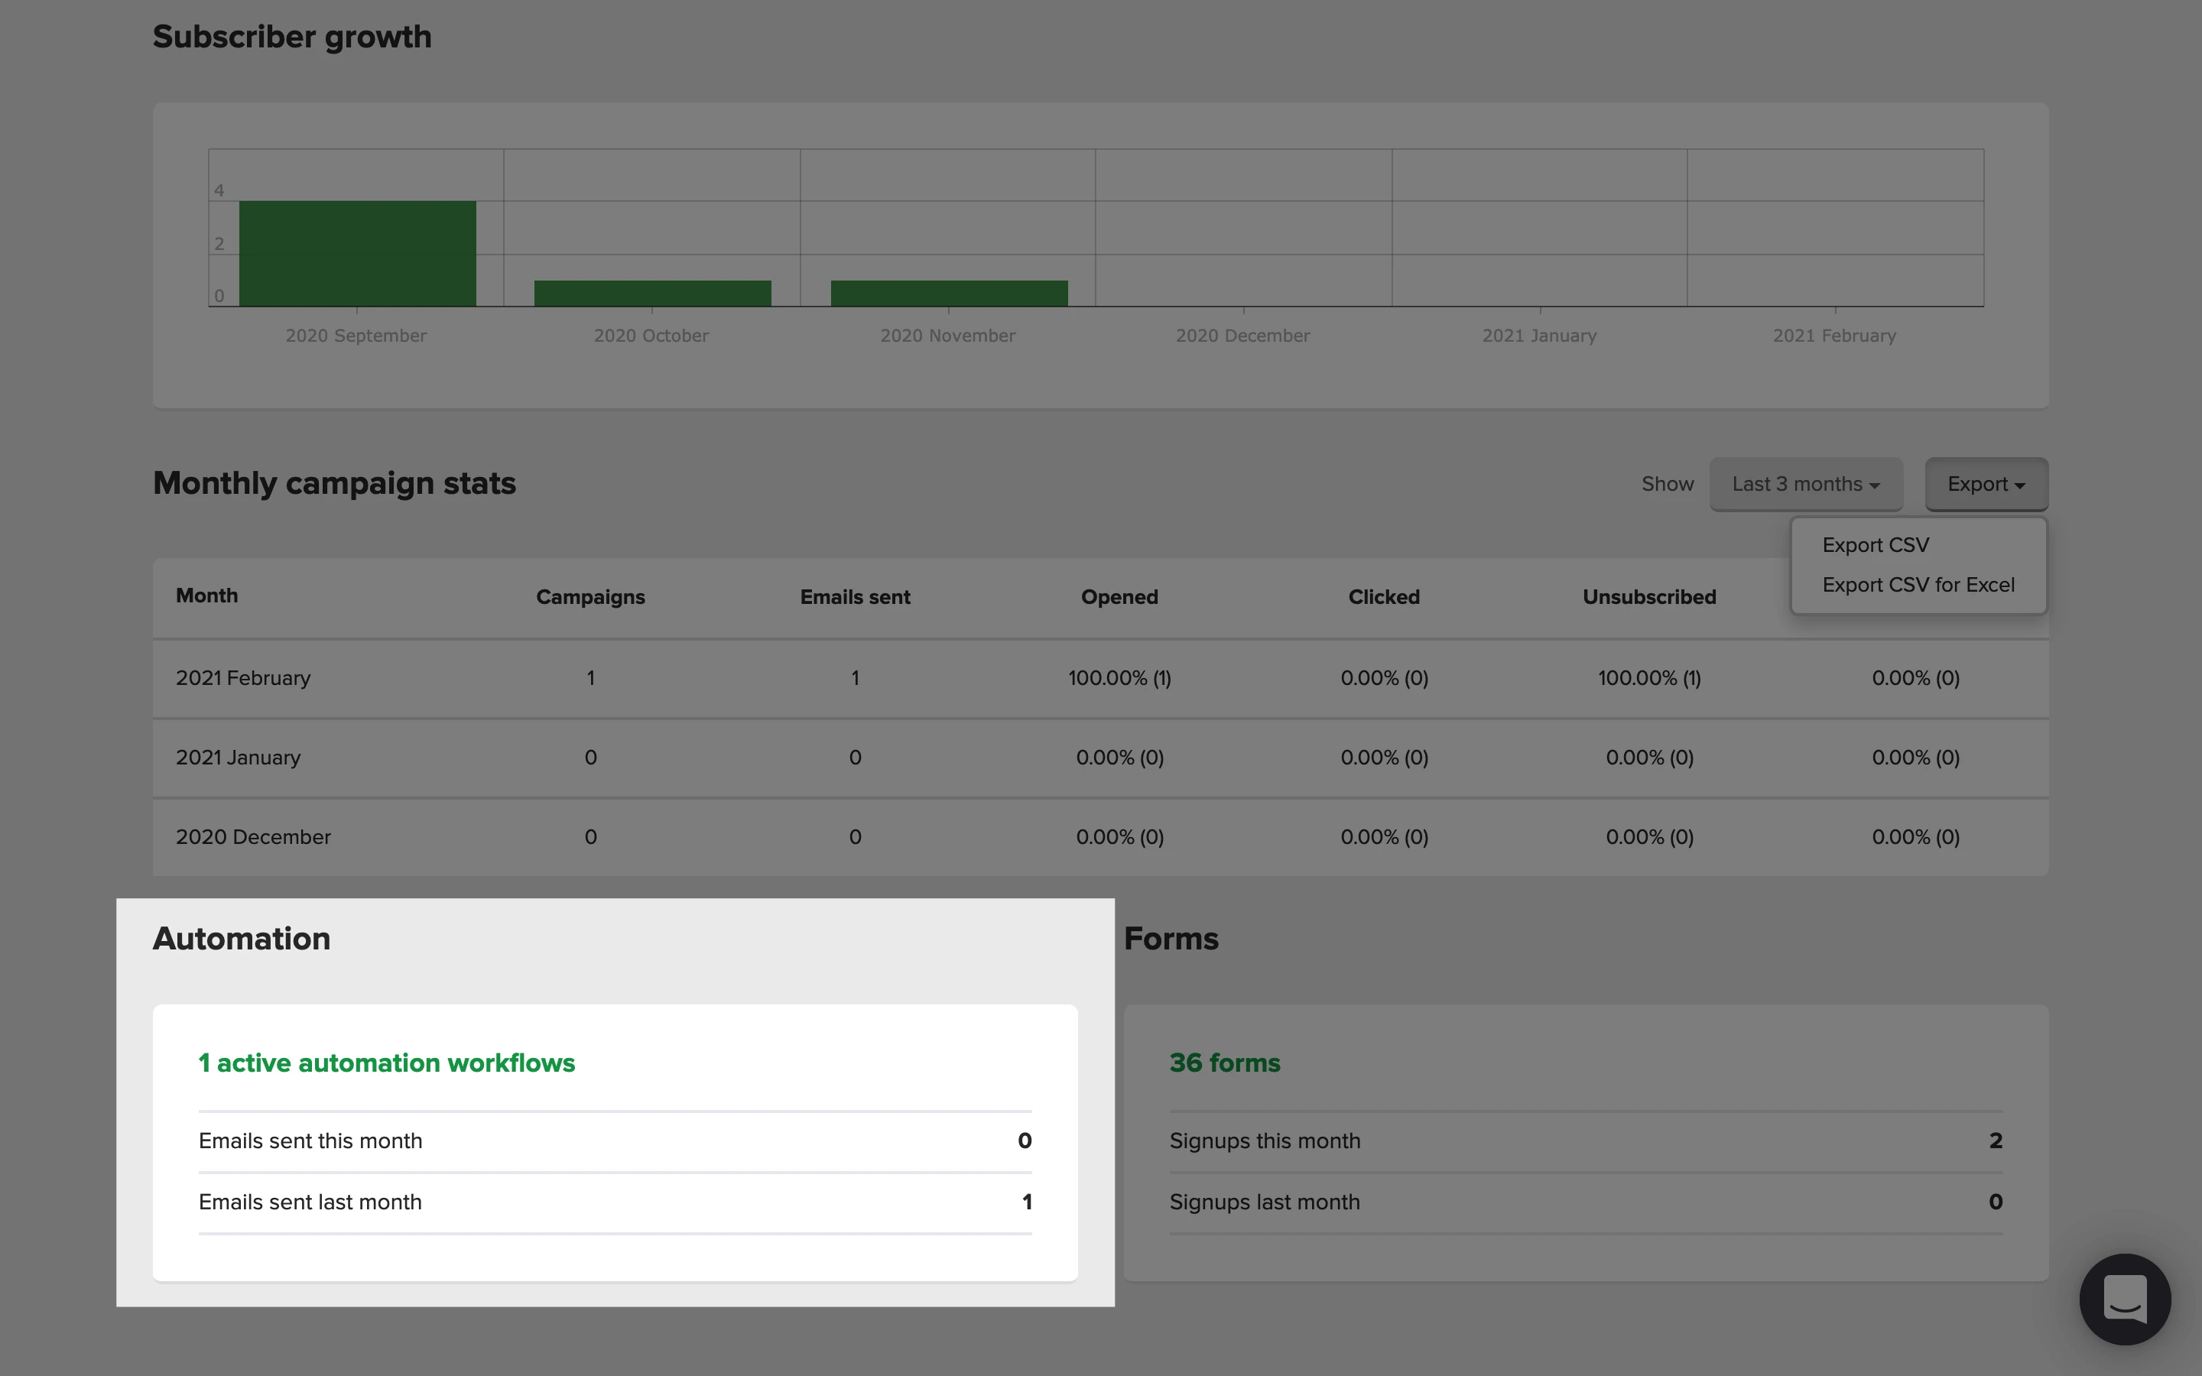The image size is (2202, 1376).
Task: Expand the Export dropdown button
Action: (1986, 484)
